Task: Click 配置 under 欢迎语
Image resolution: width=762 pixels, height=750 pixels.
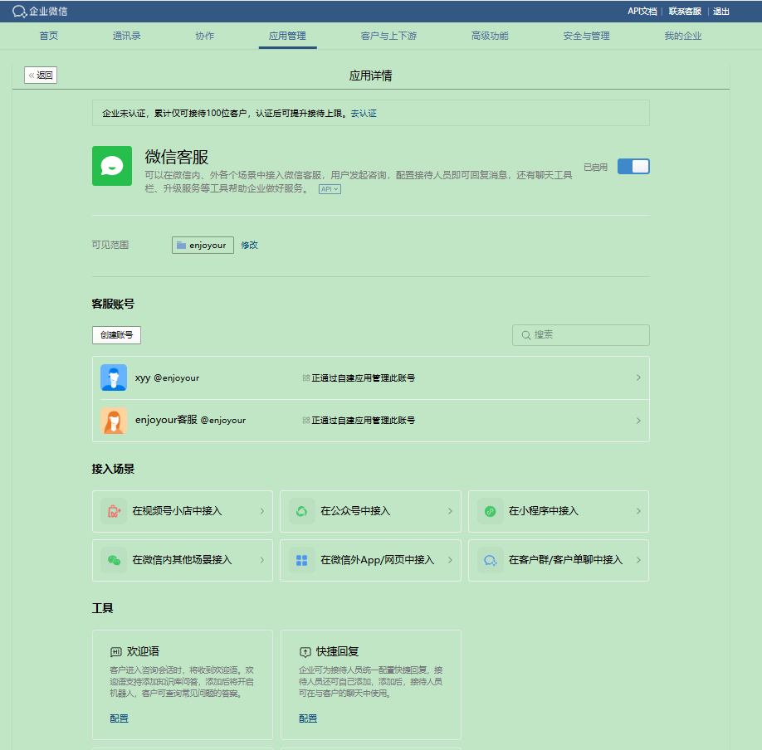Action: [119, 718]
